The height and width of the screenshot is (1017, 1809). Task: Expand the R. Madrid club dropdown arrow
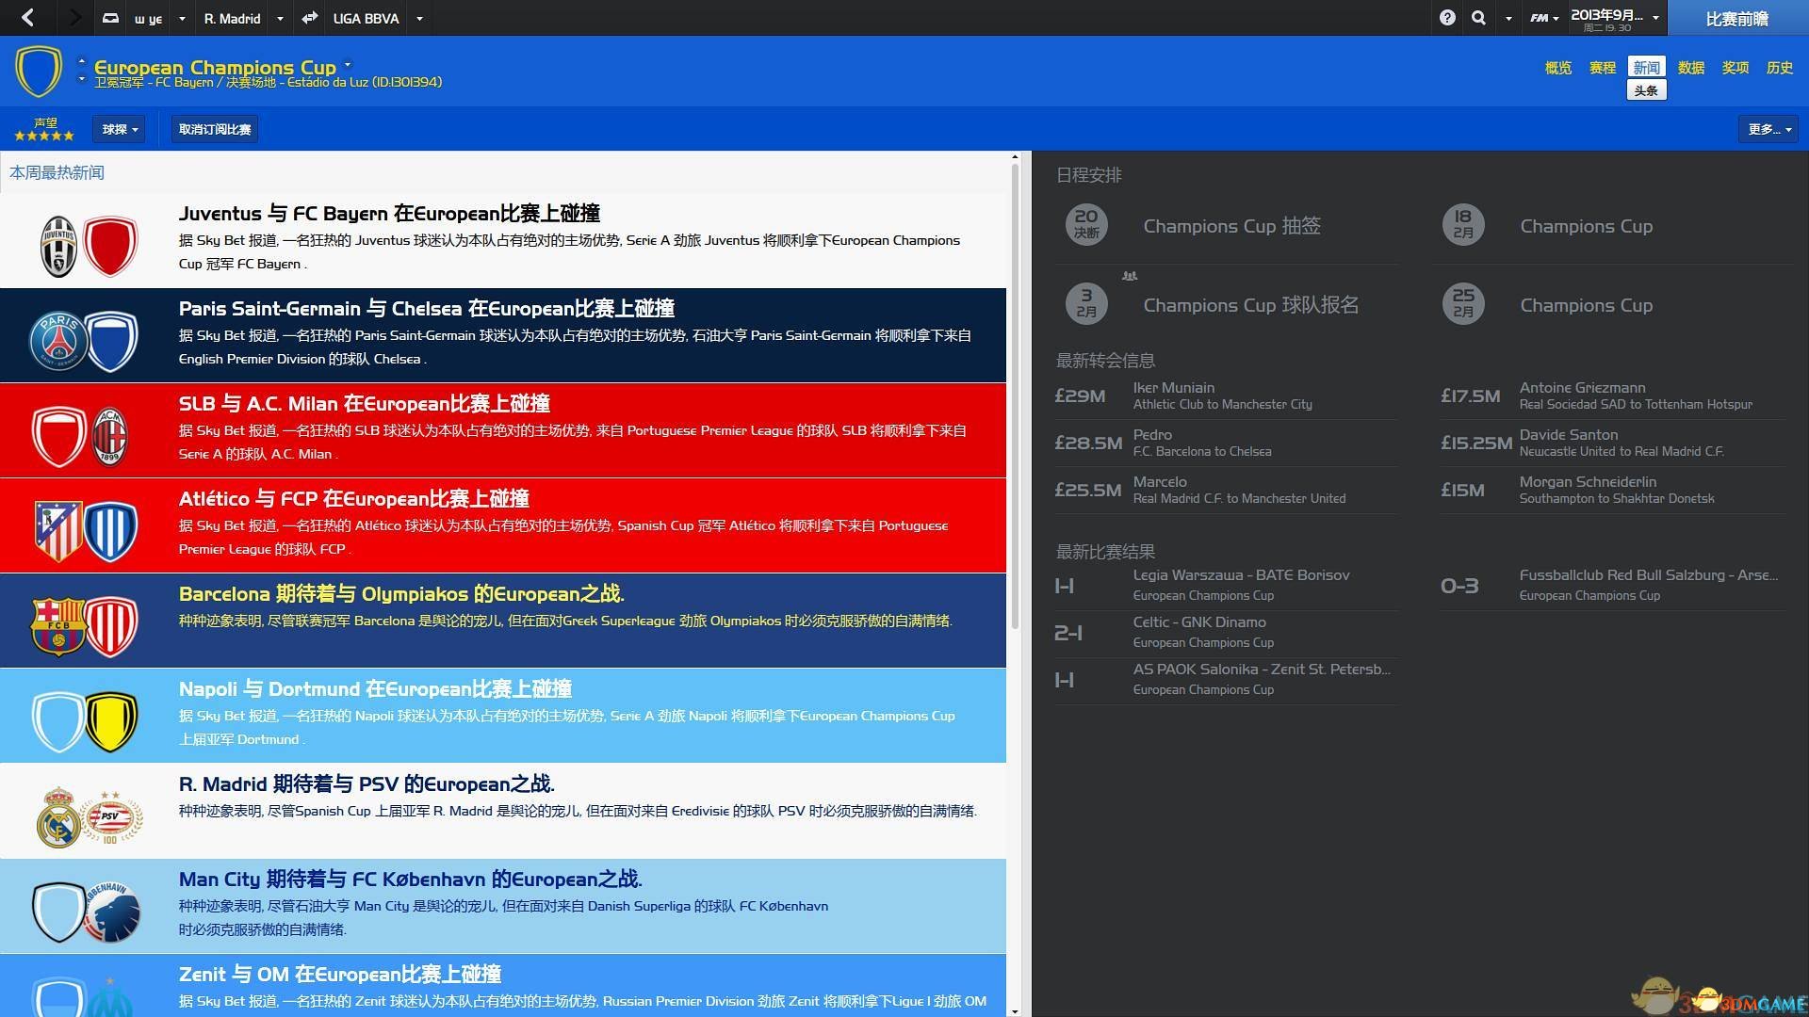pyautogui.click(x=280, y=19)
